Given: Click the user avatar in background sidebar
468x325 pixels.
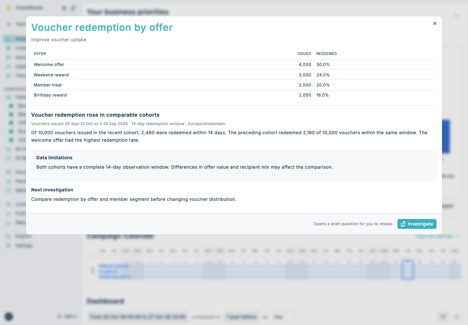Looking at the screenshot, I should coord(9,316).
